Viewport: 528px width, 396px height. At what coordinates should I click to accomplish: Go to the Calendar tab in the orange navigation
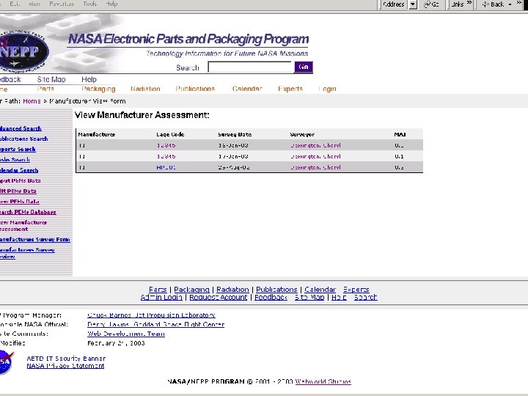247,89
